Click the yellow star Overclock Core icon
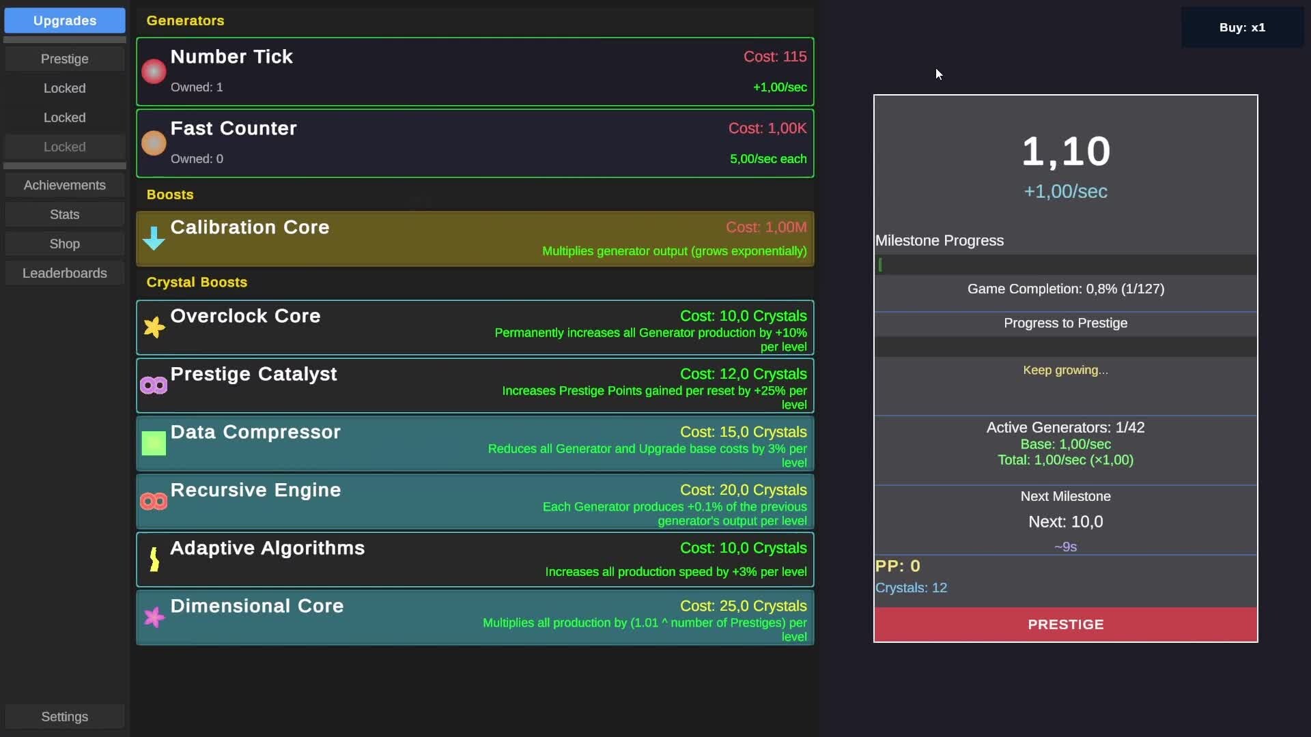The width and height of the screenshot is (1311, 737). pos(154,328)
